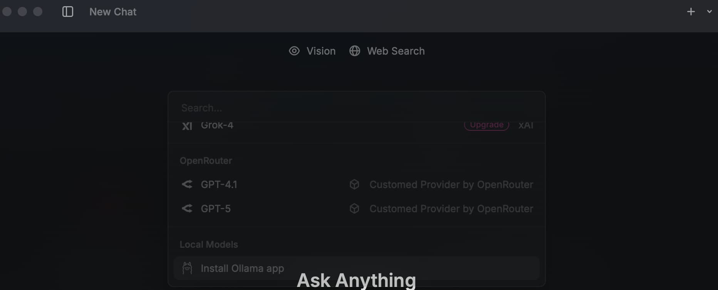The image size is (718, 290).
Task: Click Install Ollama app option
Action: [x=356, y=268]
